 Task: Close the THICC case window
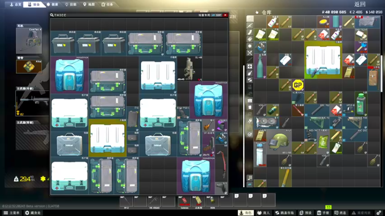click(225, 15)
